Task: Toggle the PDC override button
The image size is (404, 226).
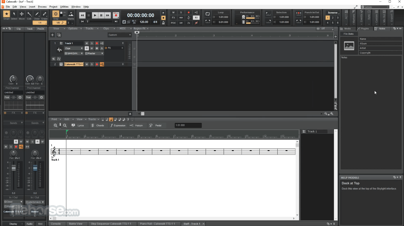Action: [x=173, y=23]
